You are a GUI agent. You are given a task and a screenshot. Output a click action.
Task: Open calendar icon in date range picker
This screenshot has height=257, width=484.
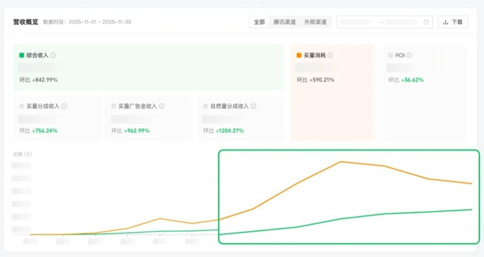pos(426,22)
